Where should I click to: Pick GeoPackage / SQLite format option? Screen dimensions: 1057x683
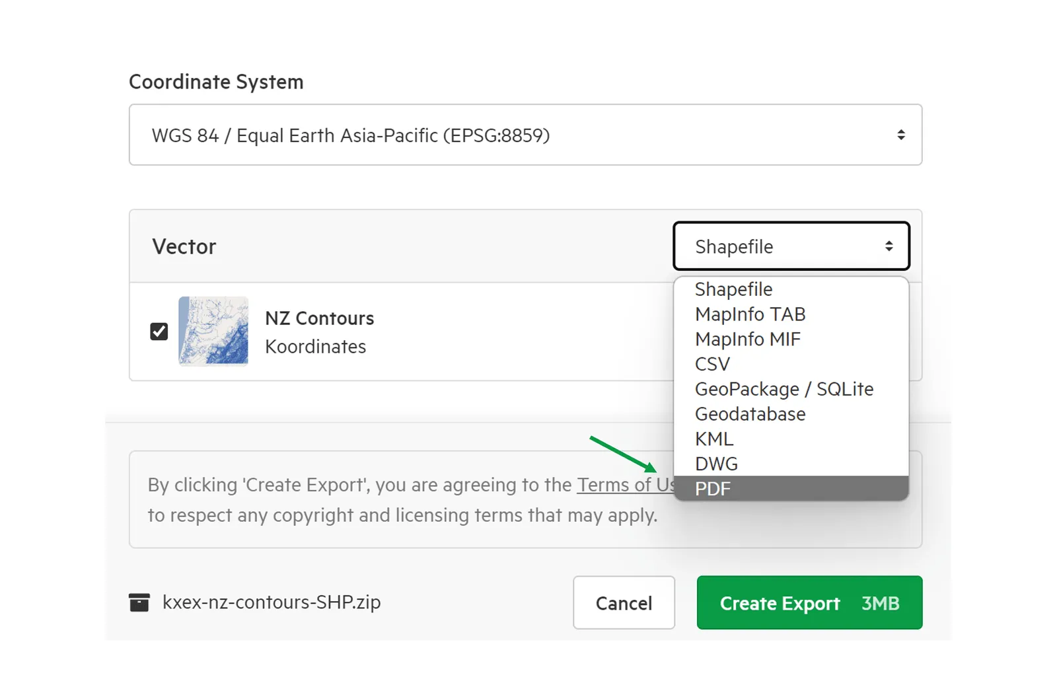point(791,389)
